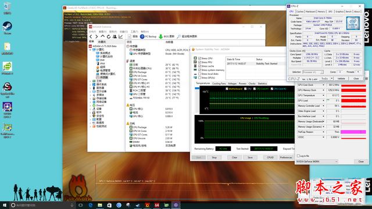
Task: Click the Stop button in System Stability Test
Action: [214, 157]
